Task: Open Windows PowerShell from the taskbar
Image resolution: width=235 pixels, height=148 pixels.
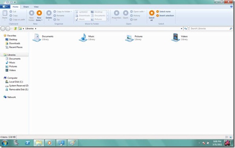Action: click(x=28, y=143)
